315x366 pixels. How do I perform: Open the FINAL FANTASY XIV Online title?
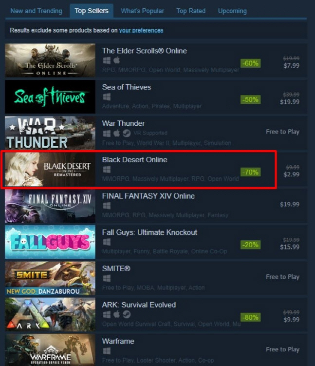click(148, 196)
